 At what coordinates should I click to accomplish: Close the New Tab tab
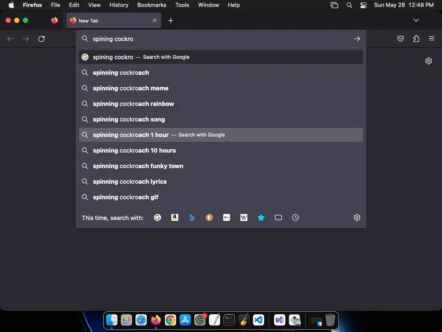click(155, 20)
